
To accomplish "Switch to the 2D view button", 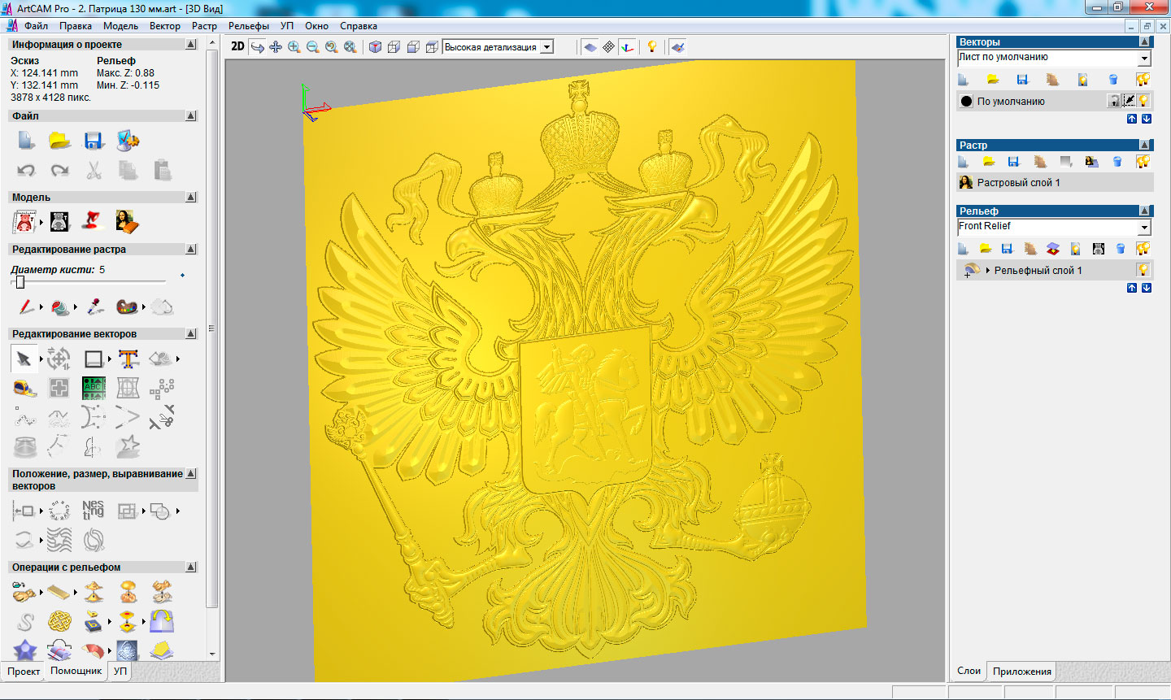I will pos(237,46).
